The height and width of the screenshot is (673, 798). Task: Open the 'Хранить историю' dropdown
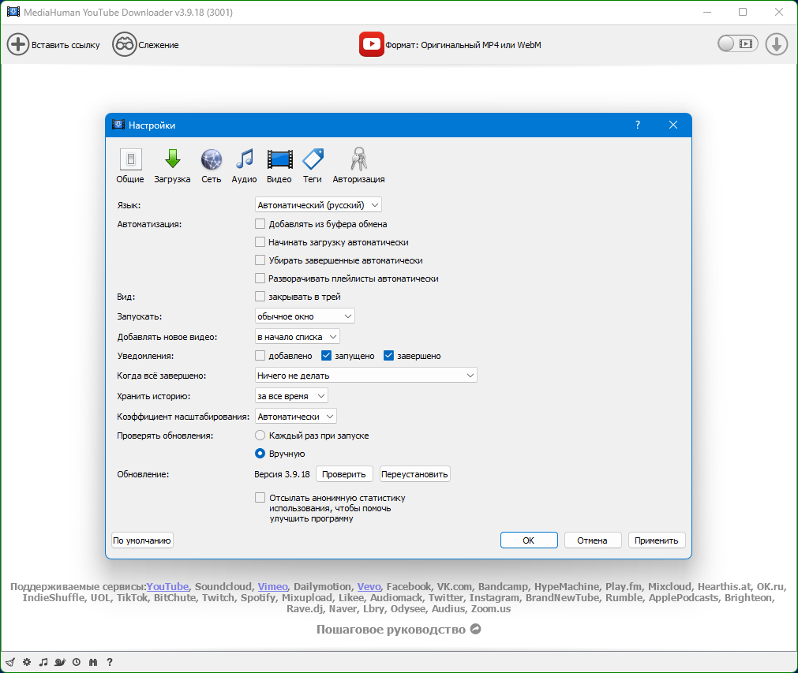click(290, 396)
